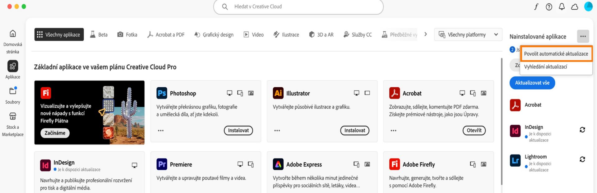Open the fonts icon in top bar
597x193 pixels.
[536, 7]
